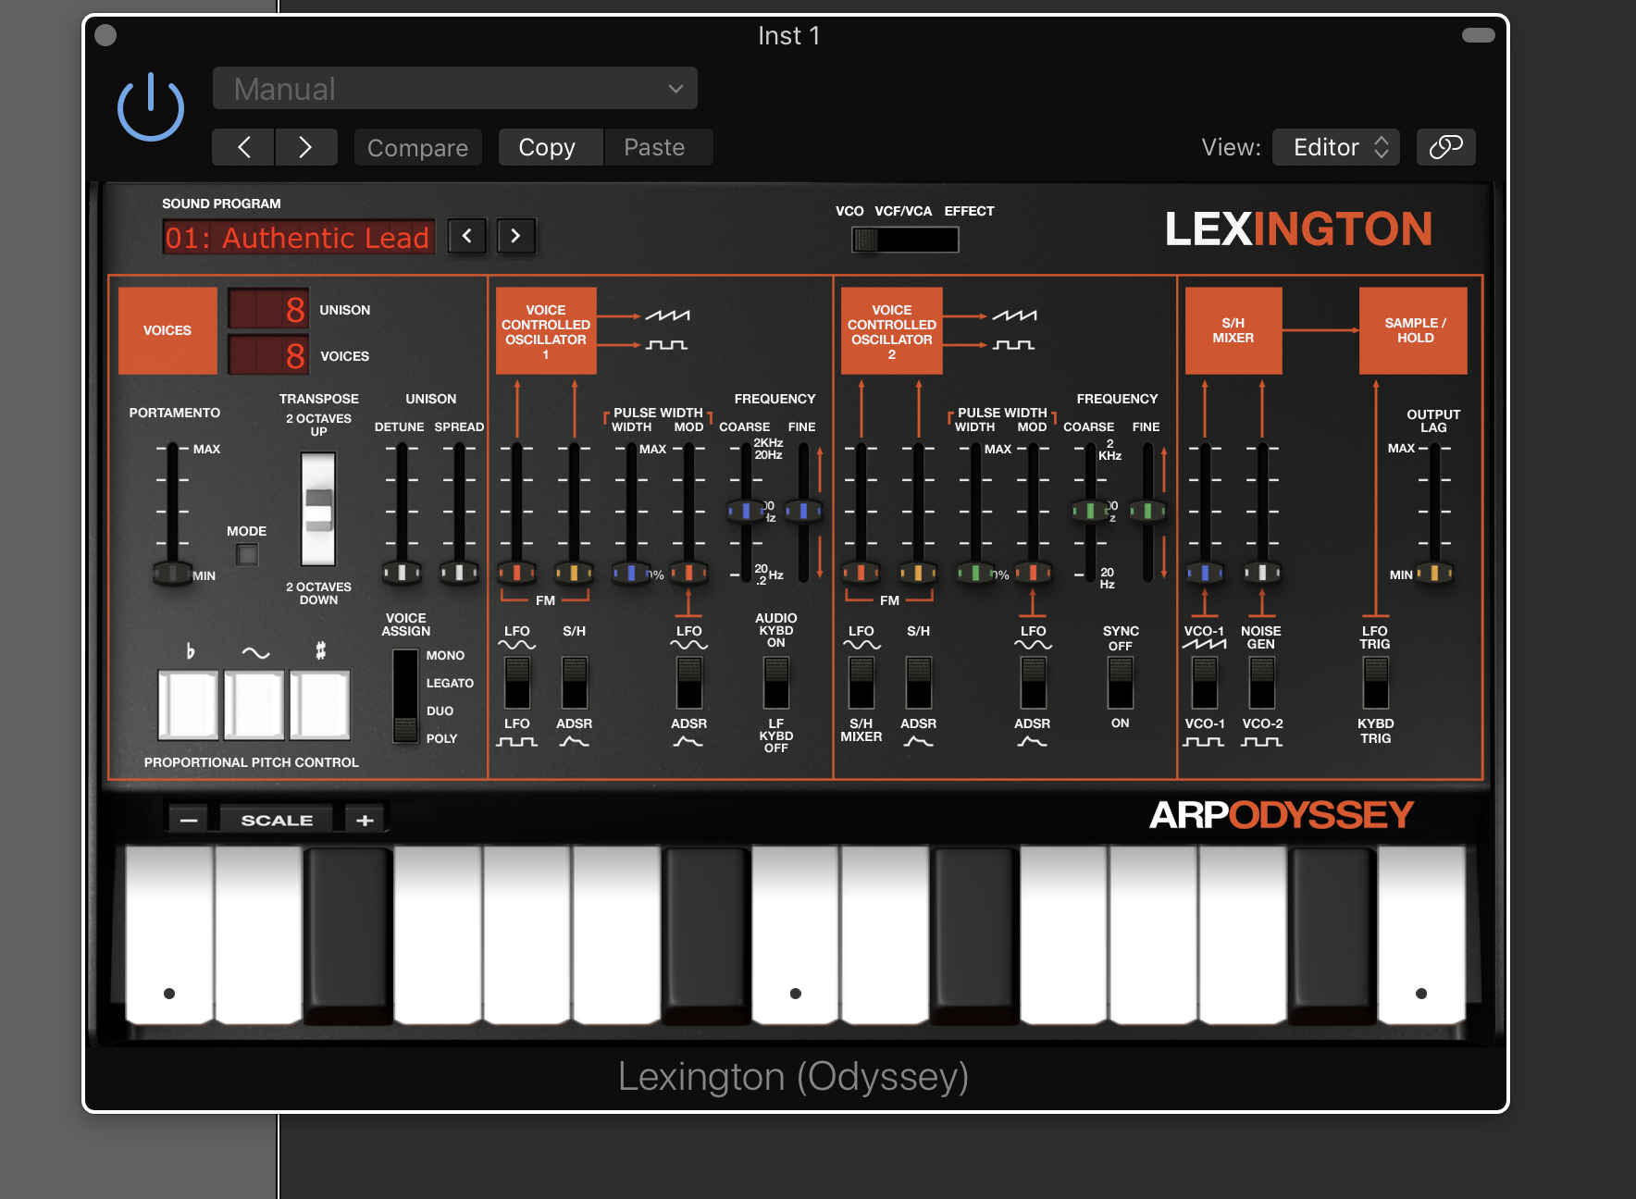
Task: Select the LEGATO voice assign option
Action: click(450, 683)
